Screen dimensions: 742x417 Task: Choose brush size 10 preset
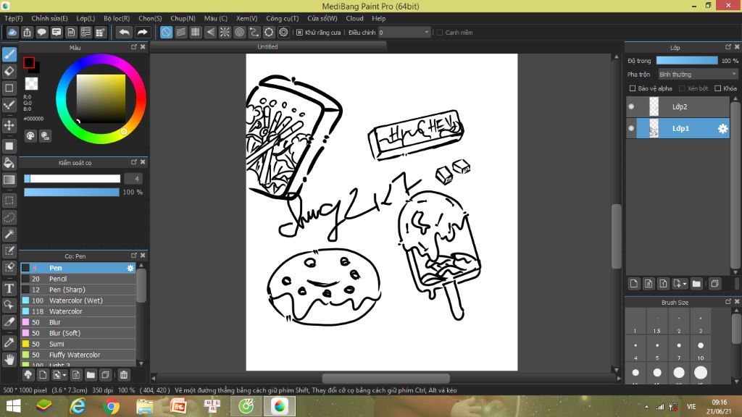point(701,350)
